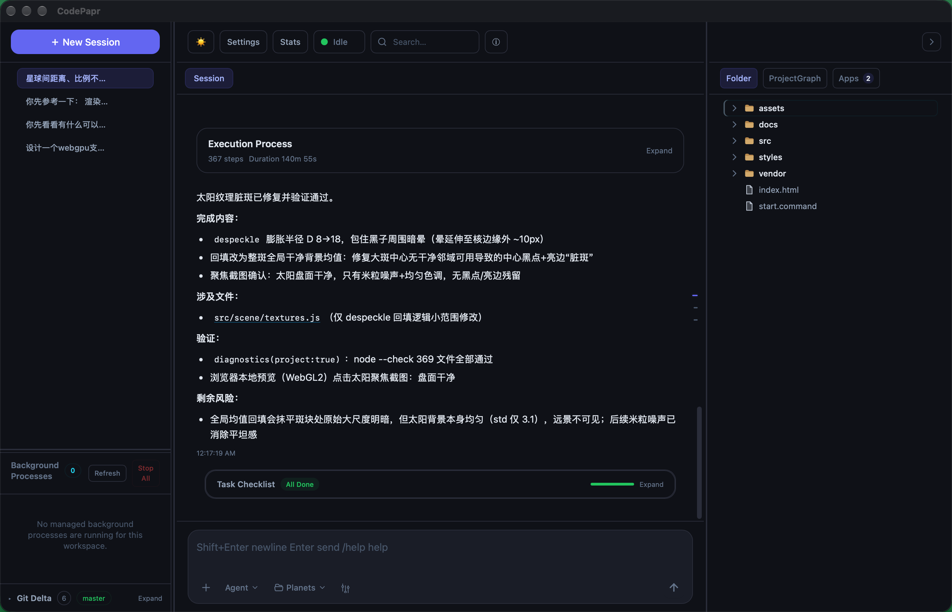This screenshot has height=612, width=952.
Task: Click the src folder icon
Action: click(x=749, y=141)
